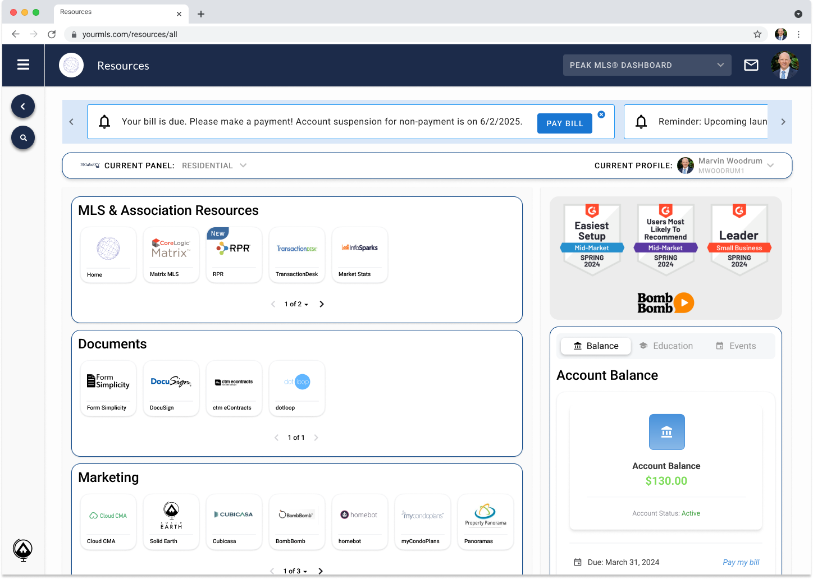Viewport: 813px width, 579px height.
Task: Open the Form Simplicity tile
Action: point(108,388)
